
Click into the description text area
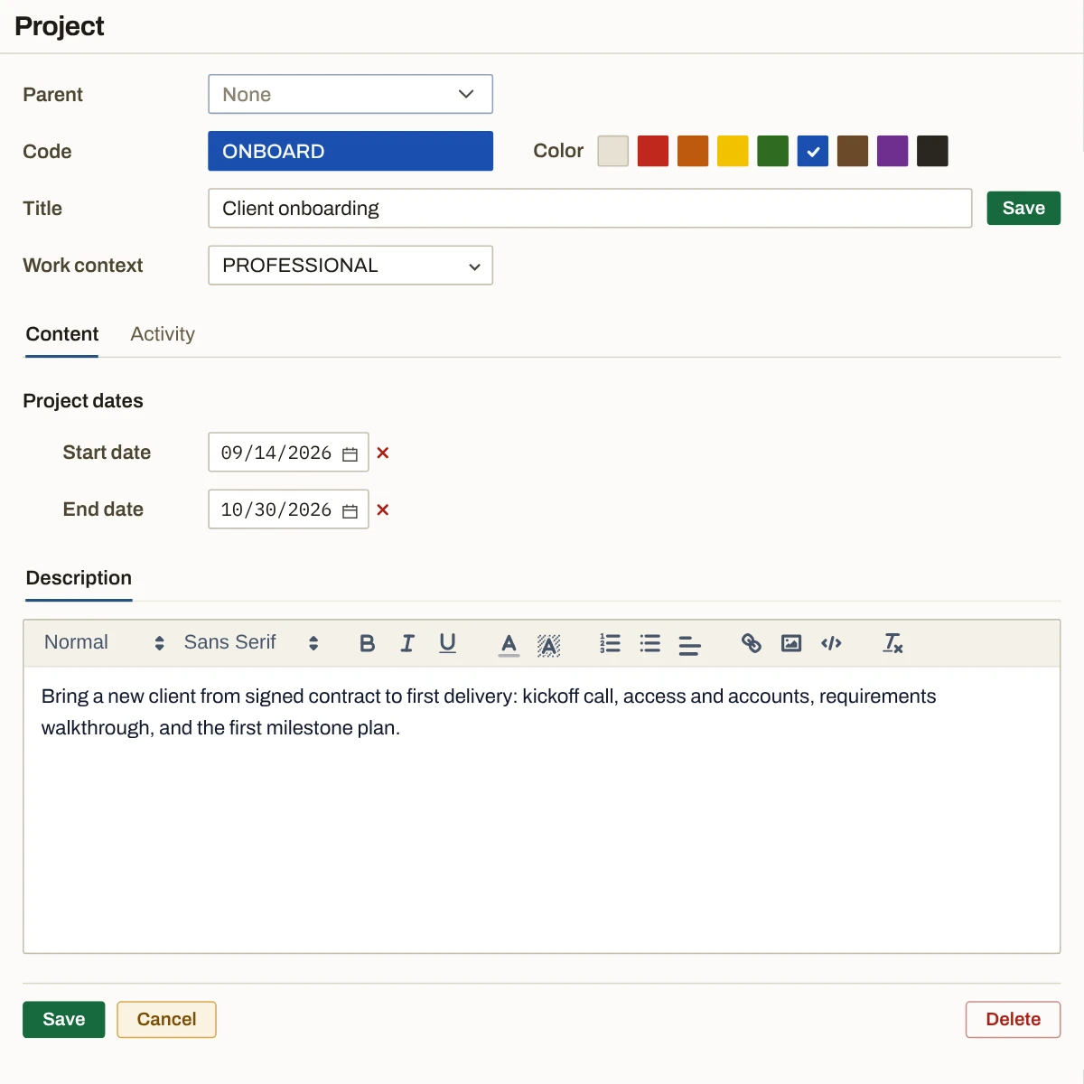point(542,809)
